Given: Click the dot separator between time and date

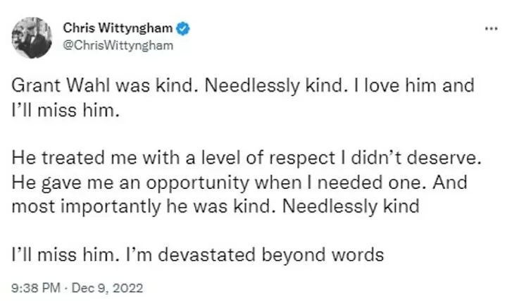Looking at the screenshot, I should tap(66, 288).
